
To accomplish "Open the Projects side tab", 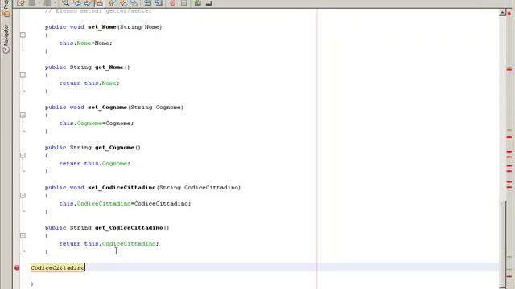I will 6,8.
